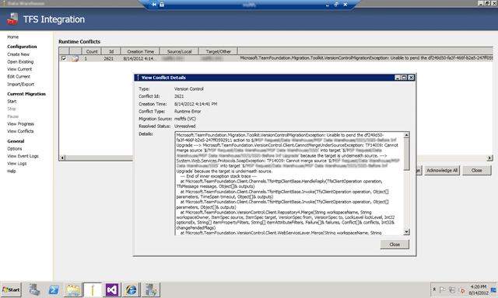This screenshot has width=498, height=298.
Task: Click the remote desktop pin icon in connection bar
Action: (154, 5)
